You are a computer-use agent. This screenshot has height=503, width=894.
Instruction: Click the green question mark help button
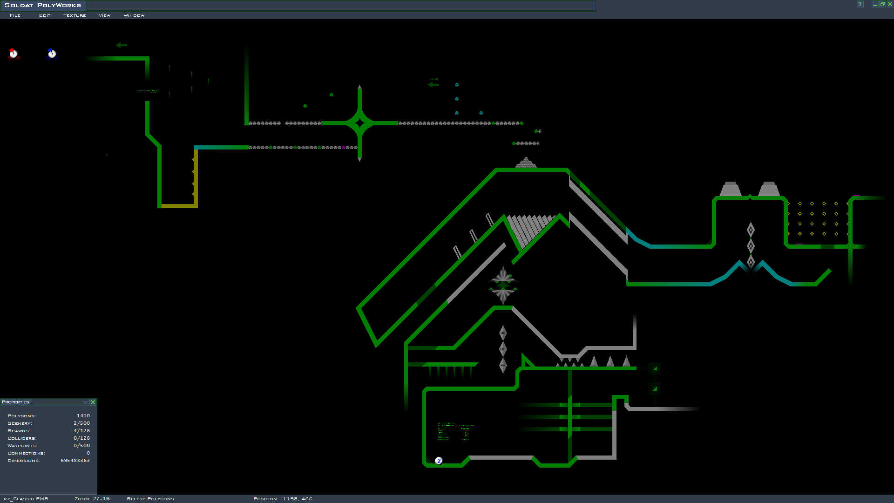point(860,4)
